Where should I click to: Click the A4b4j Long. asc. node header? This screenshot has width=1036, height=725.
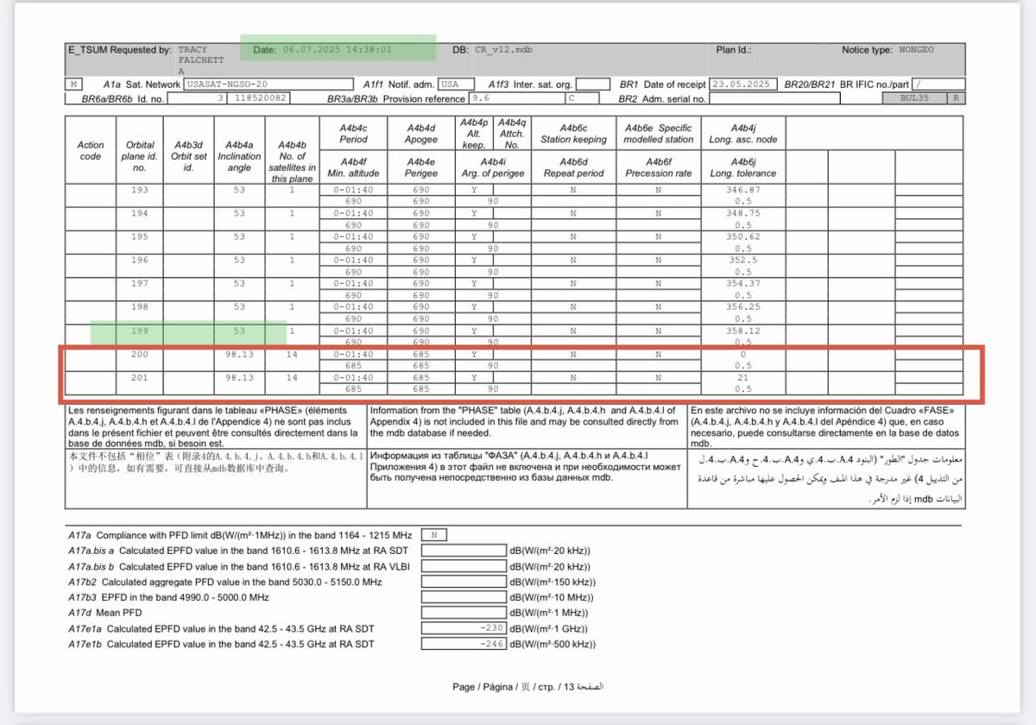tap(743, 133)
